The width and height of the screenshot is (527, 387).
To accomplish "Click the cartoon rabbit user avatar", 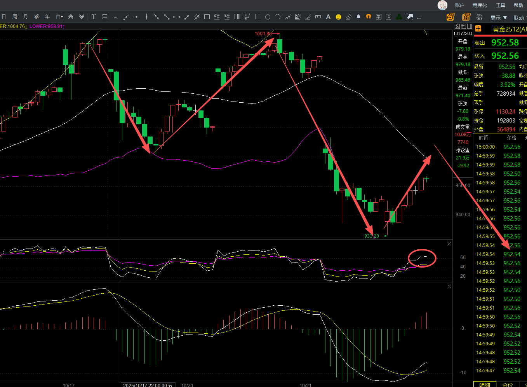I will point(442,5).
